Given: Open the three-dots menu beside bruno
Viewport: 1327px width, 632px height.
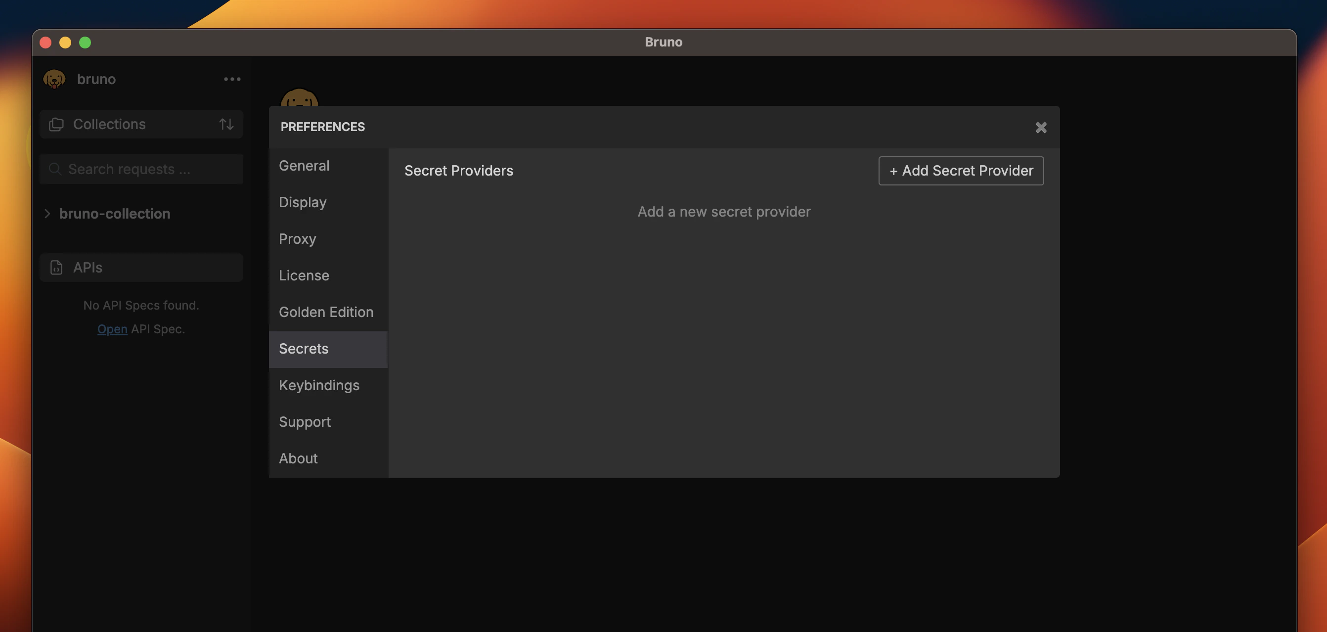Looking at the screenshot, I should [x=232, y=79].
